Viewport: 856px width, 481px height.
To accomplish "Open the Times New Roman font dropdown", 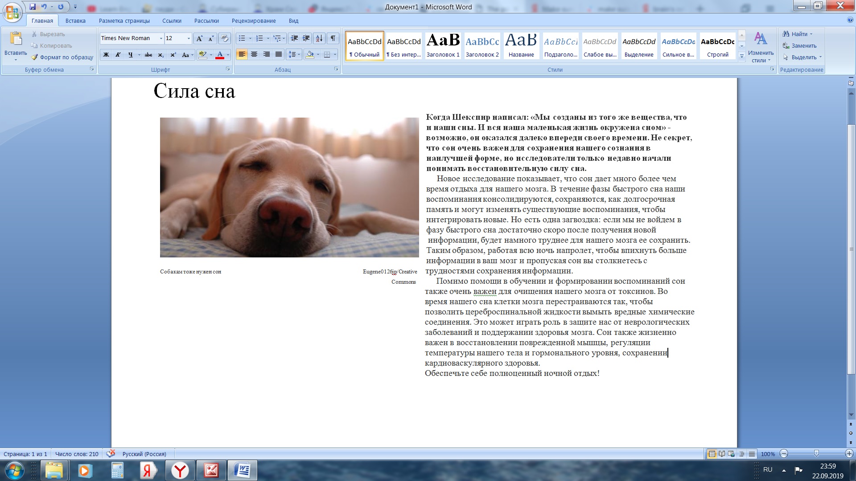I will (161, 38).
